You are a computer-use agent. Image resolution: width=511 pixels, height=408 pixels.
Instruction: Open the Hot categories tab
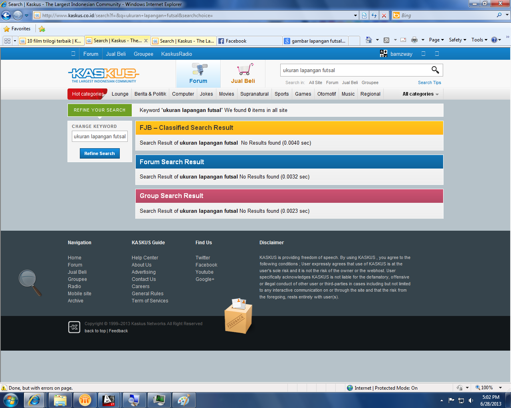click(x=87, y=94)
